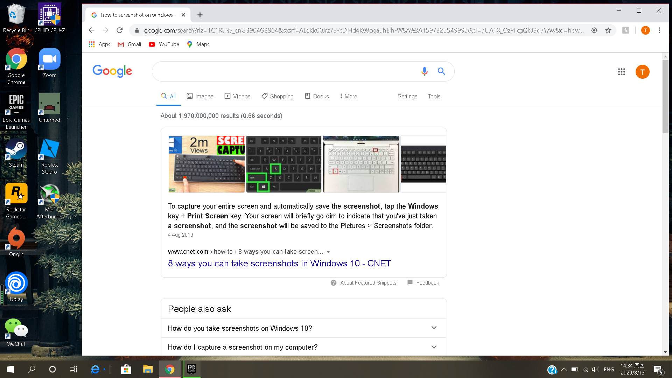The height and width of the screenshot is (378, 672).
Task: Select the CPUID CPU-Z desktop icon
Action: [x=50, y=18]
